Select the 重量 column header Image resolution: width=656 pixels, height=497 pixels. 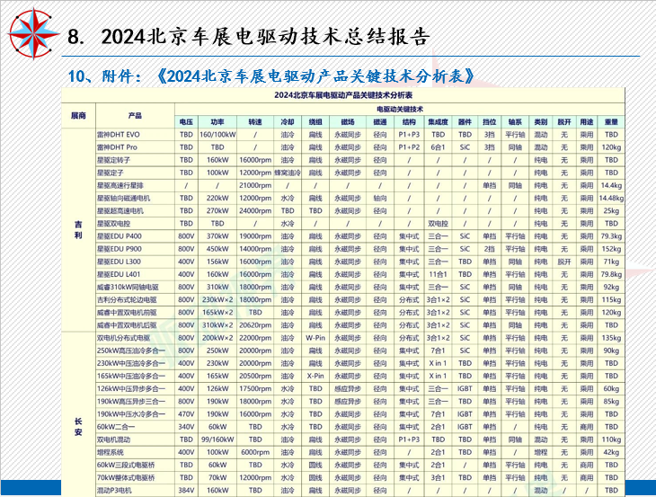pyautogui.click(x=611, y=121)
